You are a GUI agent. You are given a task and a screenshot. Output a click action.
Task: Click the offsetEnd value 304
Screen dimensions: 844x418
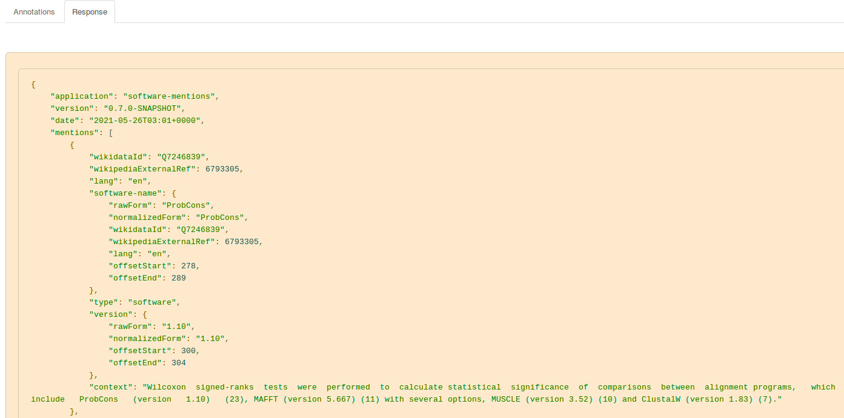click(179, 363)
